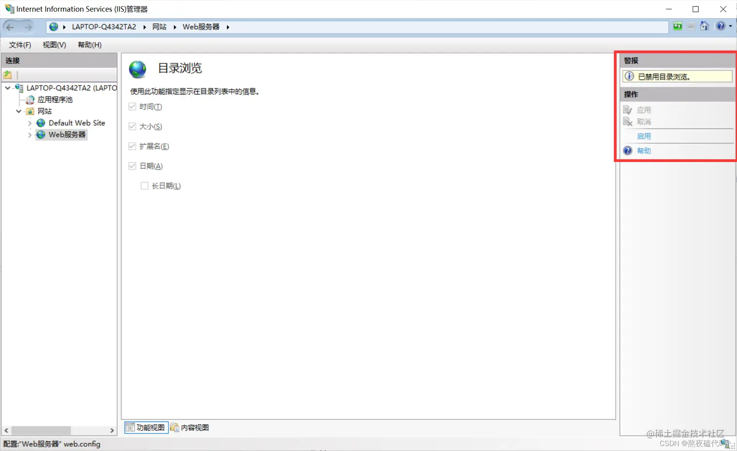Click the blue help icon in the toolbar

[x=720, y=26]
